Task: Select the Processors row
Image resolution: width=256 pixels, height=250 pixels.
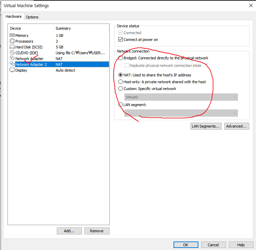Action: click(x=59, y=41)
